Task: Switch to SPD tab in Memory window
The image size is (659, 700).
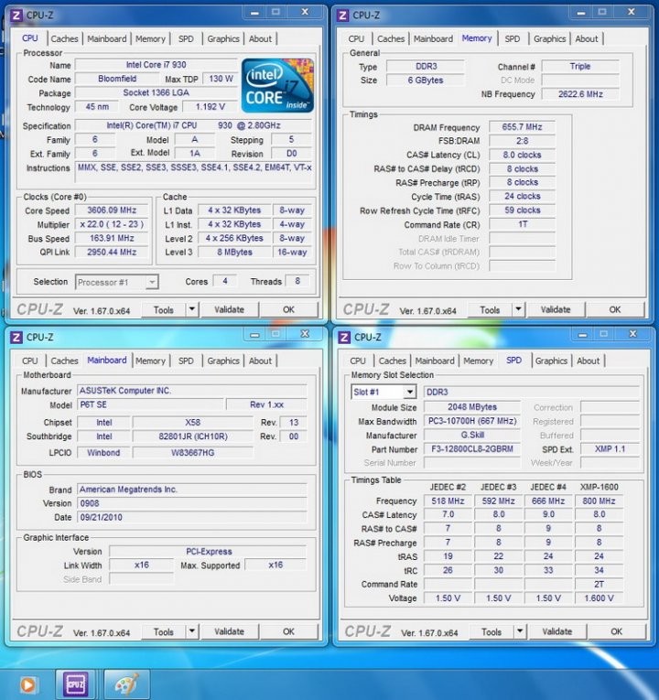Action: tap(513, 38)
